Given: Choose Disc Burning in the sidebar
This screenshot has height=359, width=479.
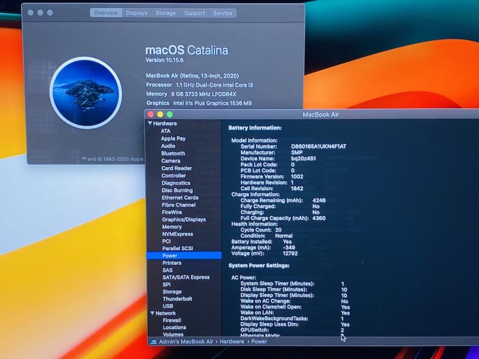Looking at the screenshot, I should click(177, 190).
